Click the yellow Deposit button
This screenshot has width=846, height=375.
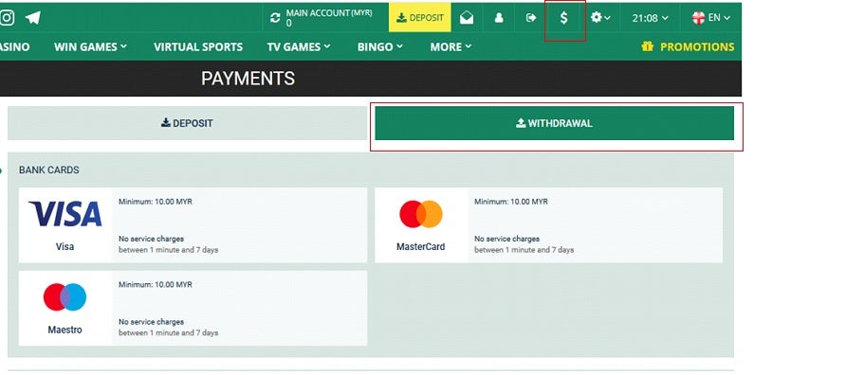click(420, 18)
